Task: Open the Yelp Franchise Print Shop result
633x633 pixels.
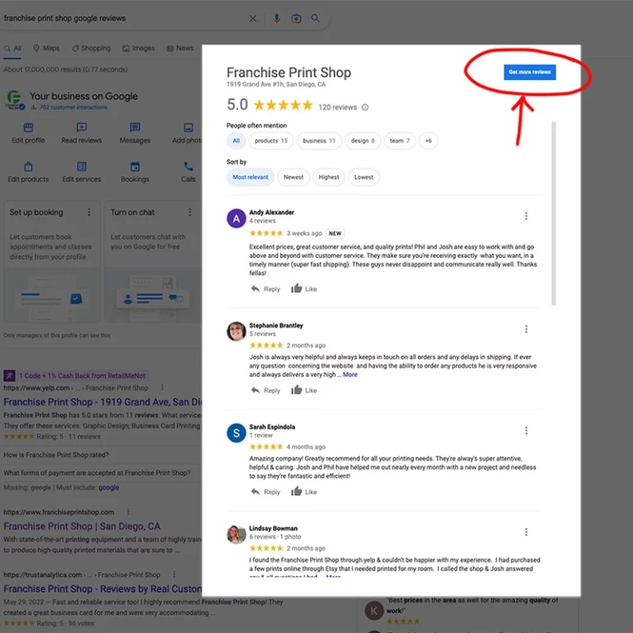Action: point(102,402)
